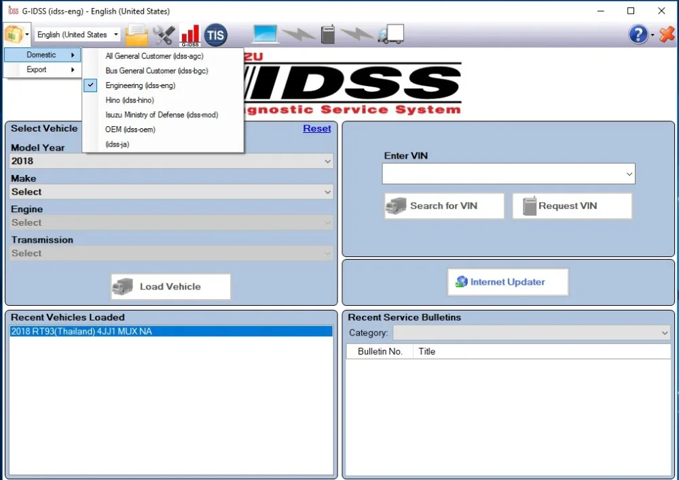Open the blue question mark help icon
Viewport: 679px width, 480px height.
click(638, 34)
